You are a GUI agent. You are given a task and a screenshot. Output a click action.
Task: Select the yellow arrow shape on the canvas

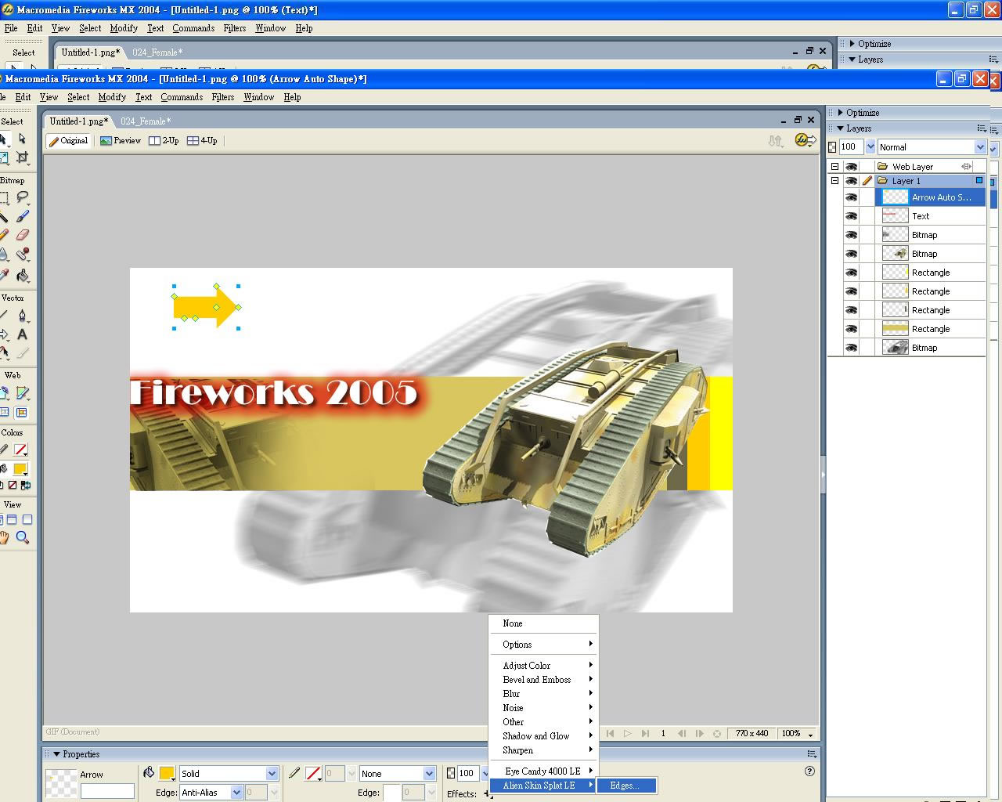[207, 307]
